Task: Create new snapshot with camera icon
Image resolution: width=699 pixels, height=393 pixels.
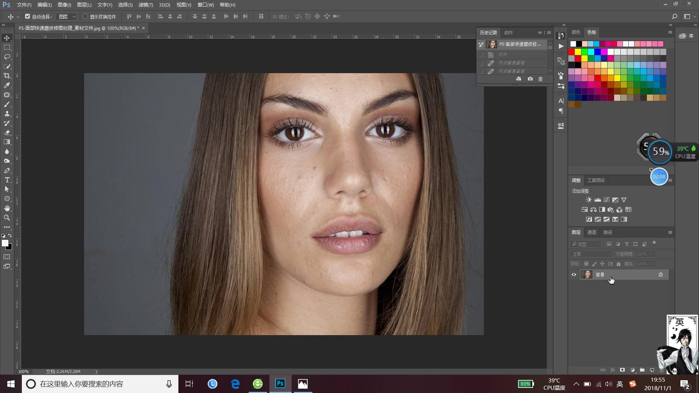Action: point(530,79)
